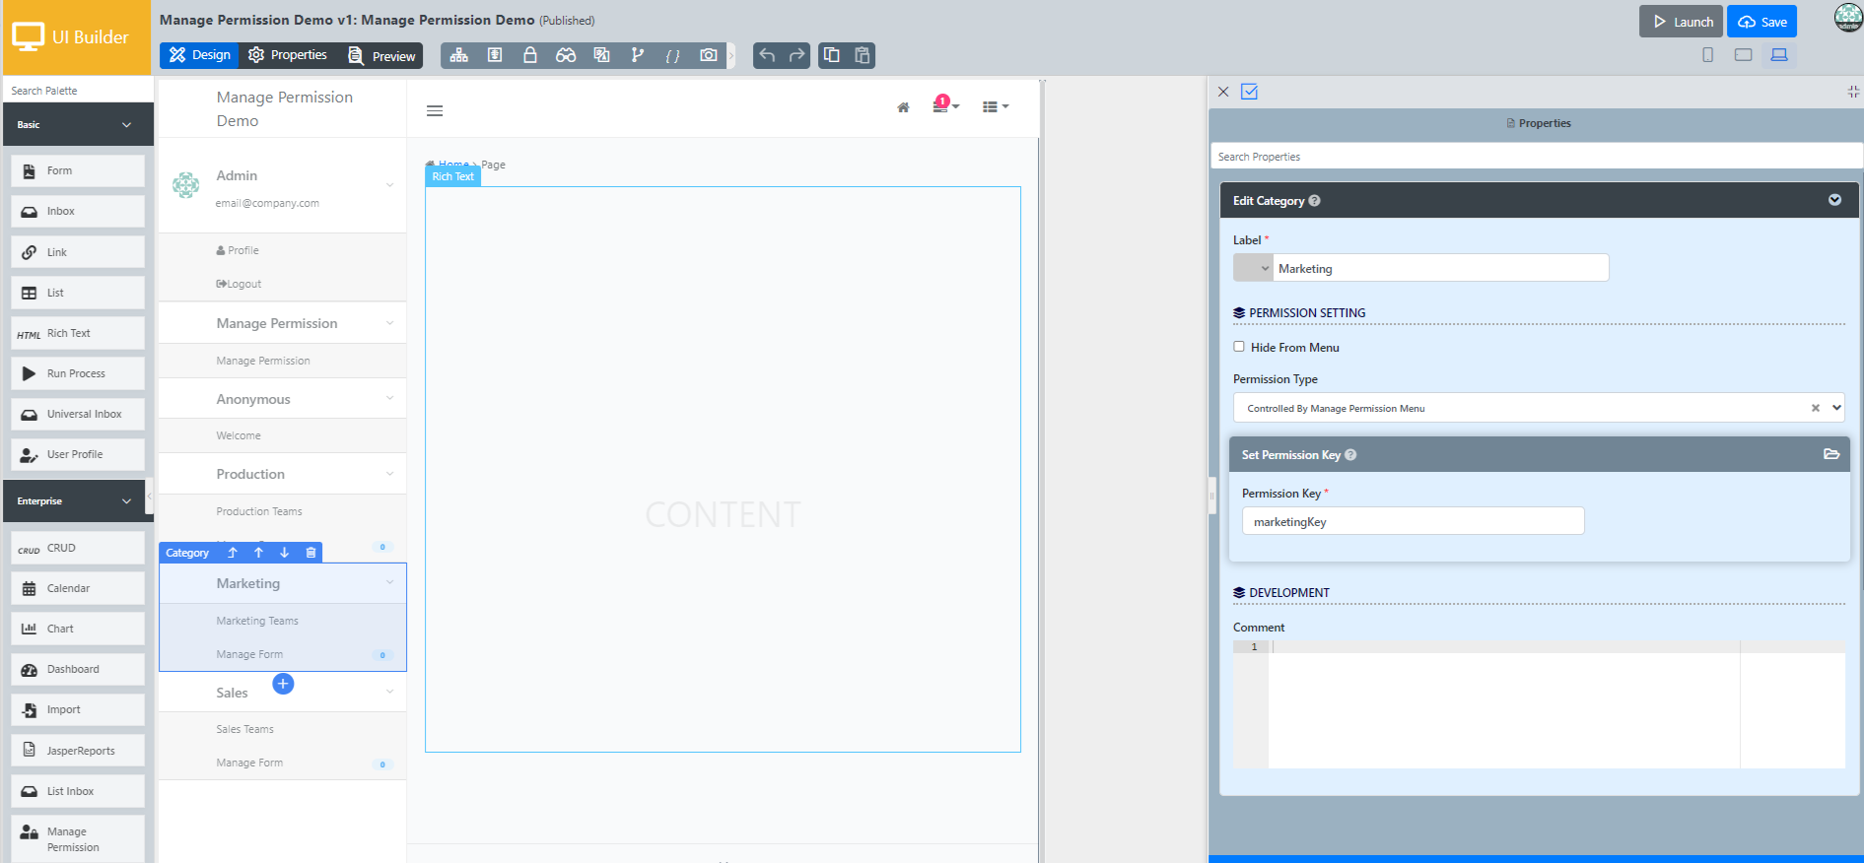Switch to the Preview tab
The height and width of the screenshot is (863, 1864).
click(381, 55)
